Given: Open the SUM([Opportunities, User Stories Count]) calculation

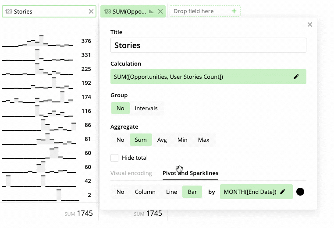Looking at the screenshot, I should [x=208, y=77].
